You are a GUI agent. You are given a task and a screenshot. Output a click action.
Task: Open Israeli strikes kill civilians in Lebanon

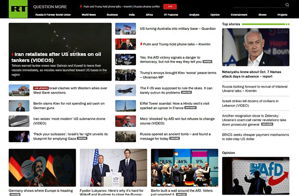point(250,103)
